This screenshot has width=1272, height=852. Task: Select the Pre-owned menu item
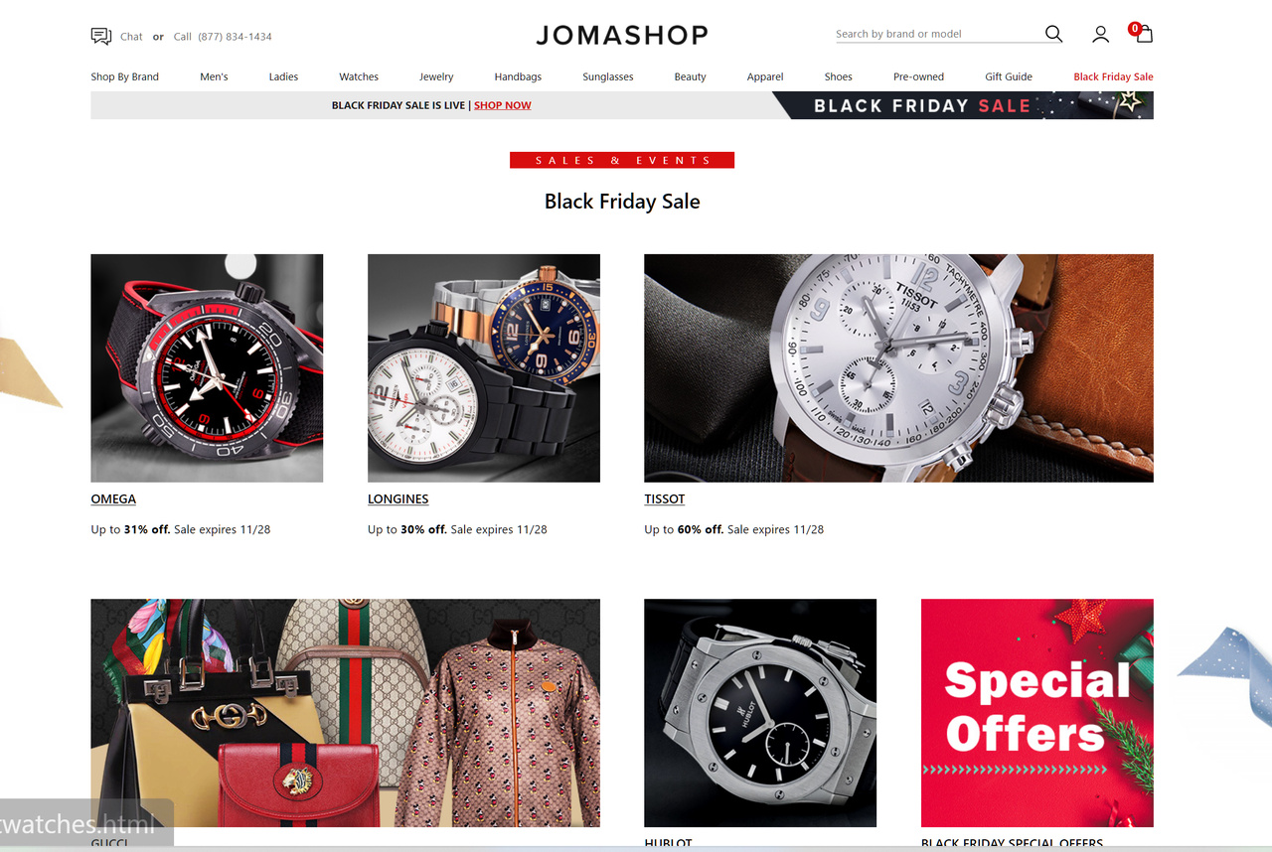(918, 76)
